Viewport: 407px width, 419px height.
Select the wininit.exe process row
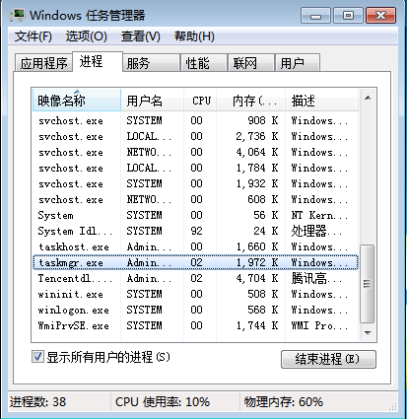195,294
